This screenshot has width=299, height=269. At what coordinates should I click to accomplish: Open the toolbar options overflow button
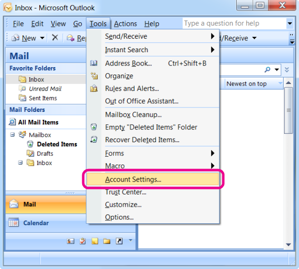tap(292, 39)
